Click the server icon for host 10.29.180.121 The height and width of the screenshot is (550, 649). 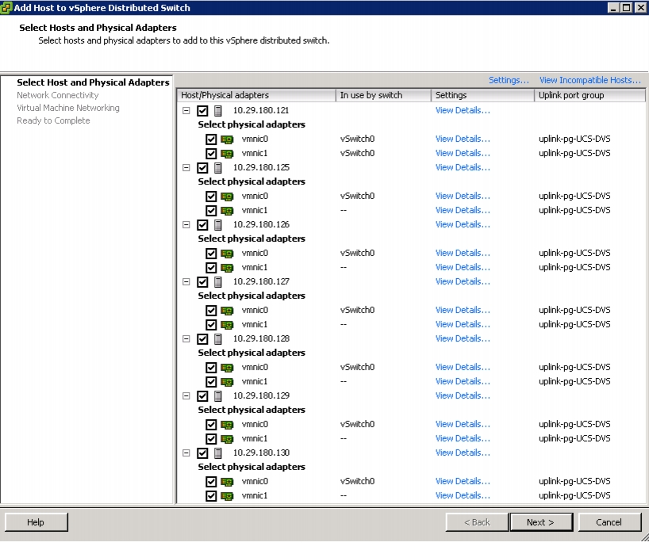tap(218, 111)
